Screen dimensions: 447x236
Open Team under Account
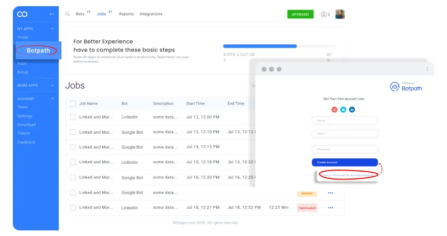(22, 107)
